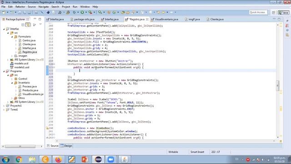The height and width of the screenshot is (164, 291).
Task: Click Collapse All icon in Package Explorer
Action: [x=23, y=25]
